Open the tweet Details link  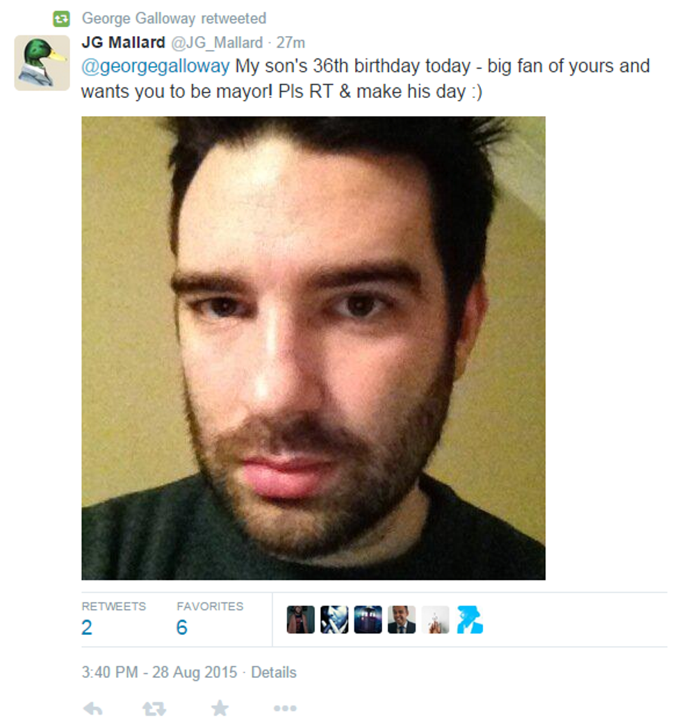[274, 672]
